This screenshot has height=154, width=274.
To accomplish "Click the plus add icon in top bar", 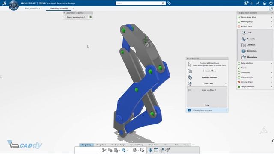I will [252, 3].
